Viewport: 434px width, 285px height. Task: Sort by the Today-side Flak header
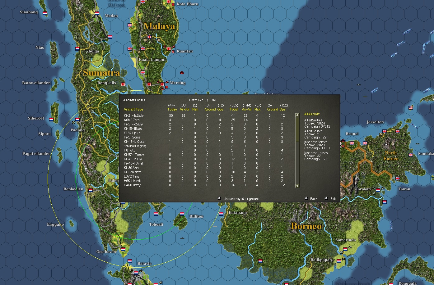click(x=195, y=109)
